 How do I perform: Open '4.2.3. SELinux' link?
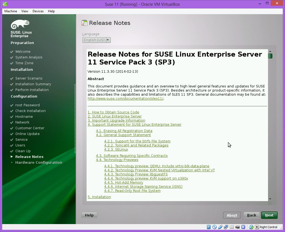point(116,149)
